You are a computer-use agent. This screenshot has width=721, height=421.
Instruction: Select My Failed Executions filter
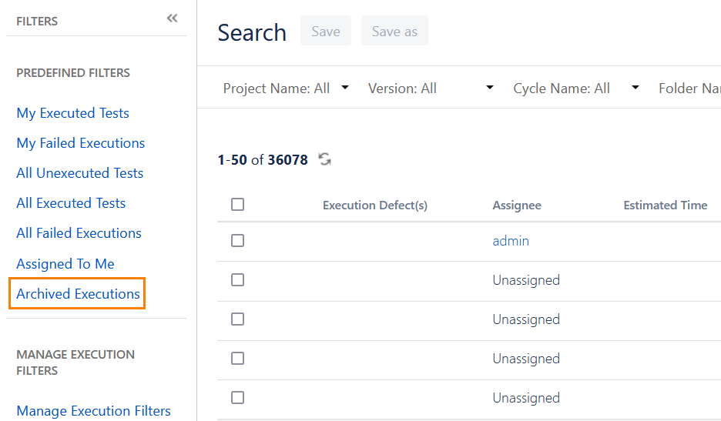click(81, 143)
